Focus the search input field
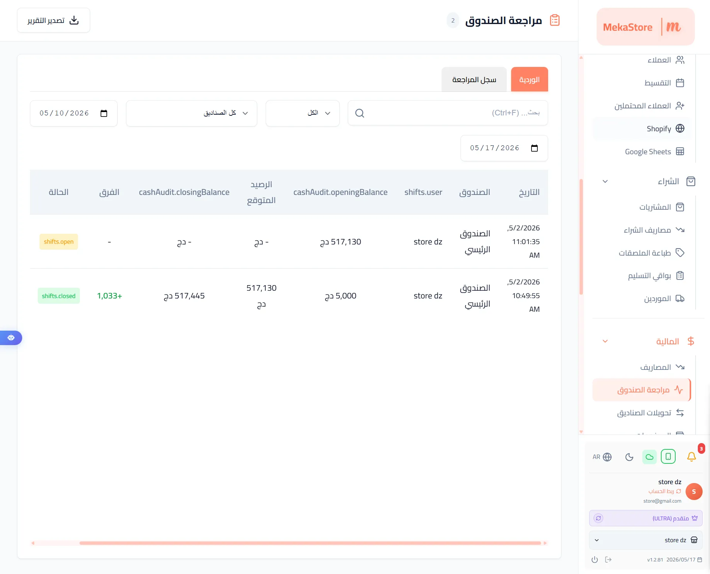Image resolution: width=710 pixels, height=574 pixels. pos(448,113)
